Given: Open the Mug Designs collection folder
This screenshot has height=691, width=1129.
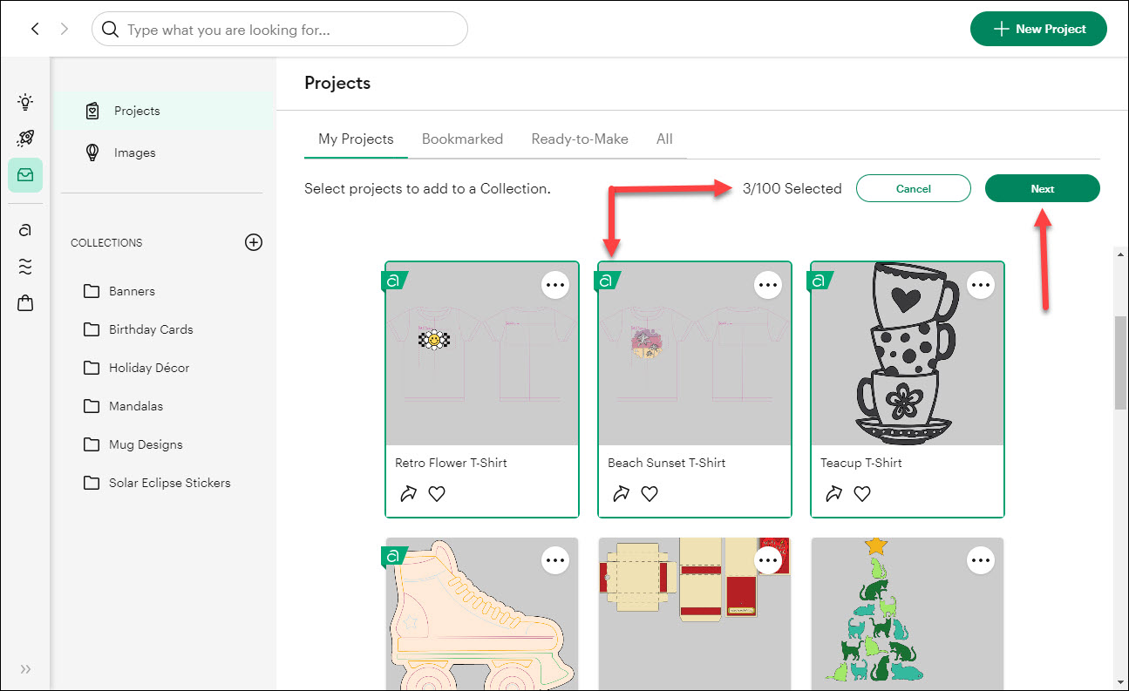Looking at the screenshot, I should (x=146, y=444).
